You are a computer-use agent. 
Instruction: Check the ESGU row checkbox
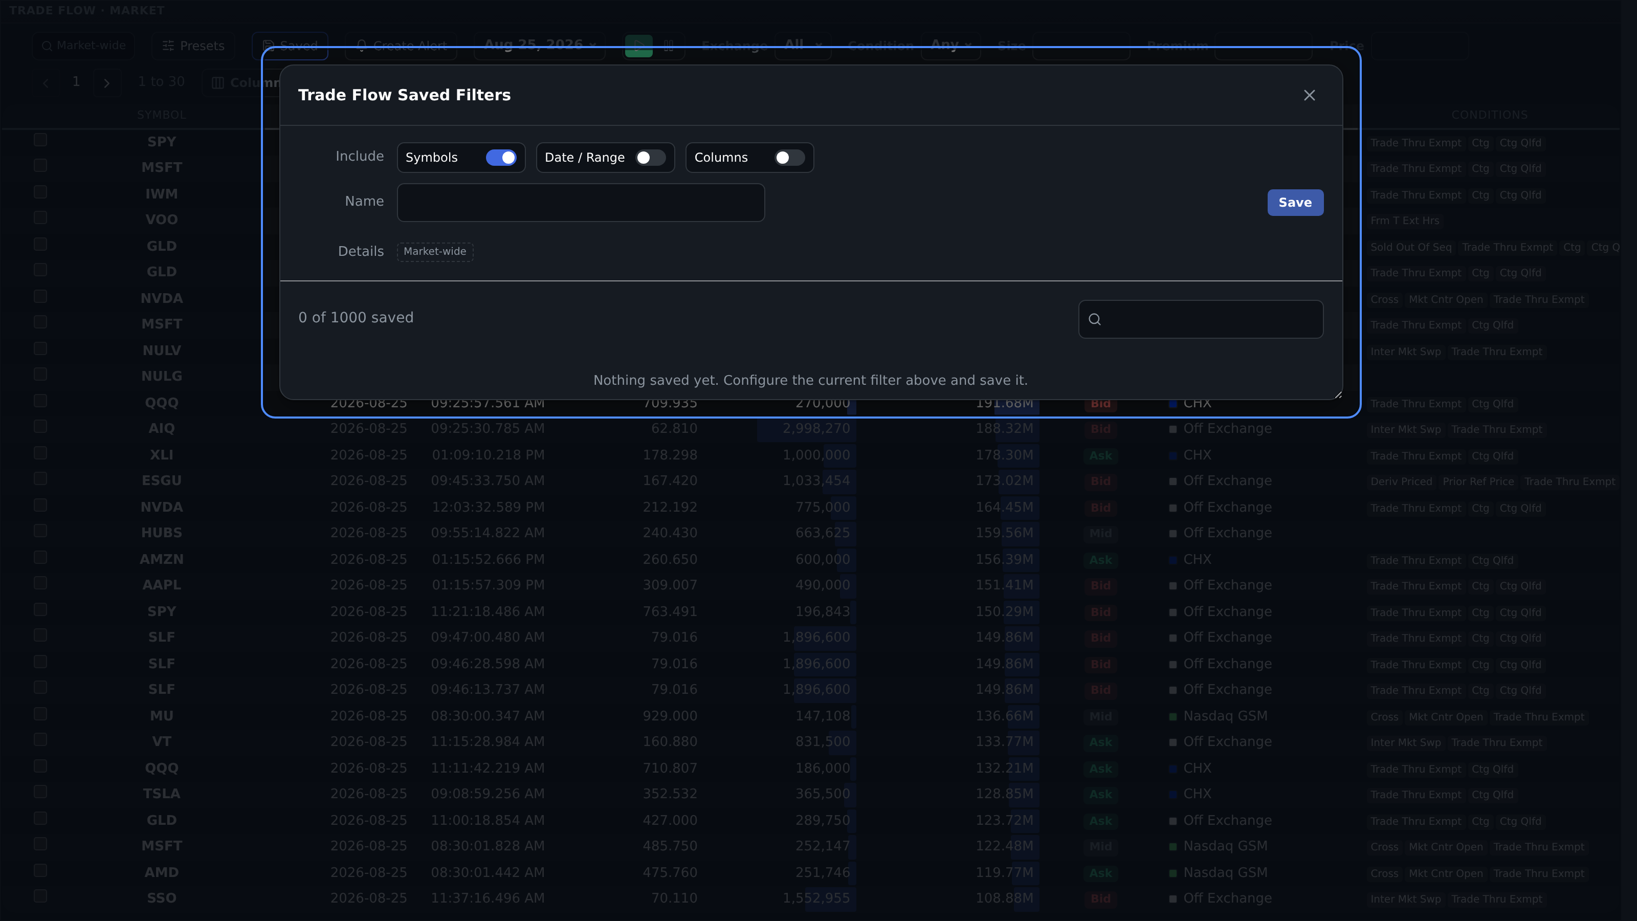41,478
